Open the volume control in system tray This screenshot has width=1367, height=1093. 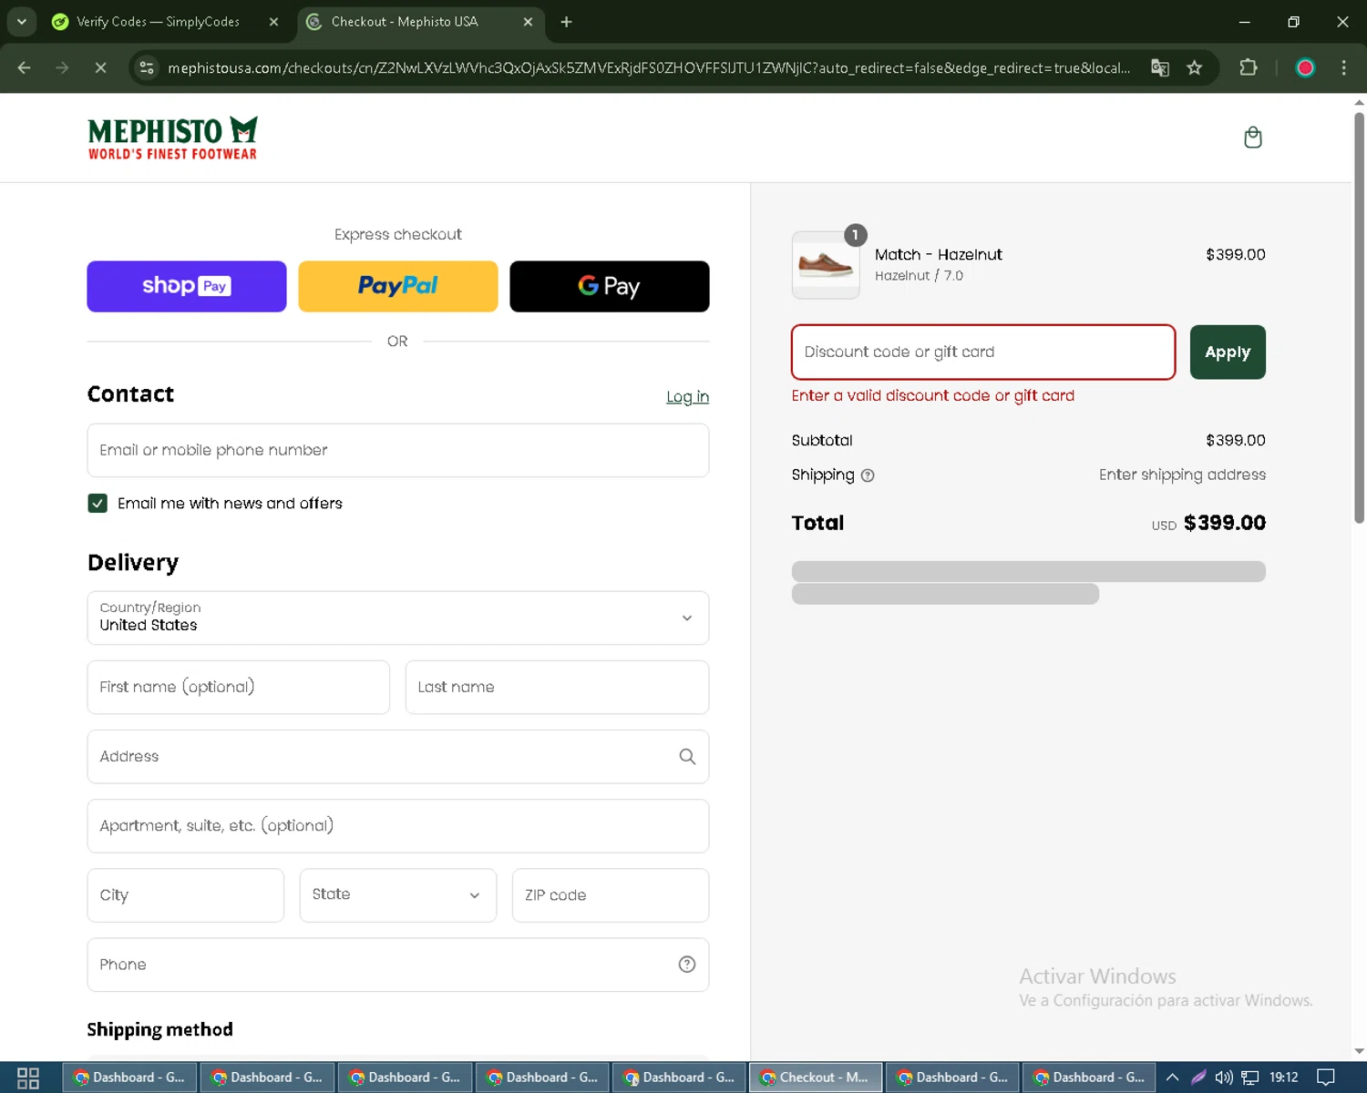(x=1224, y=1078)
